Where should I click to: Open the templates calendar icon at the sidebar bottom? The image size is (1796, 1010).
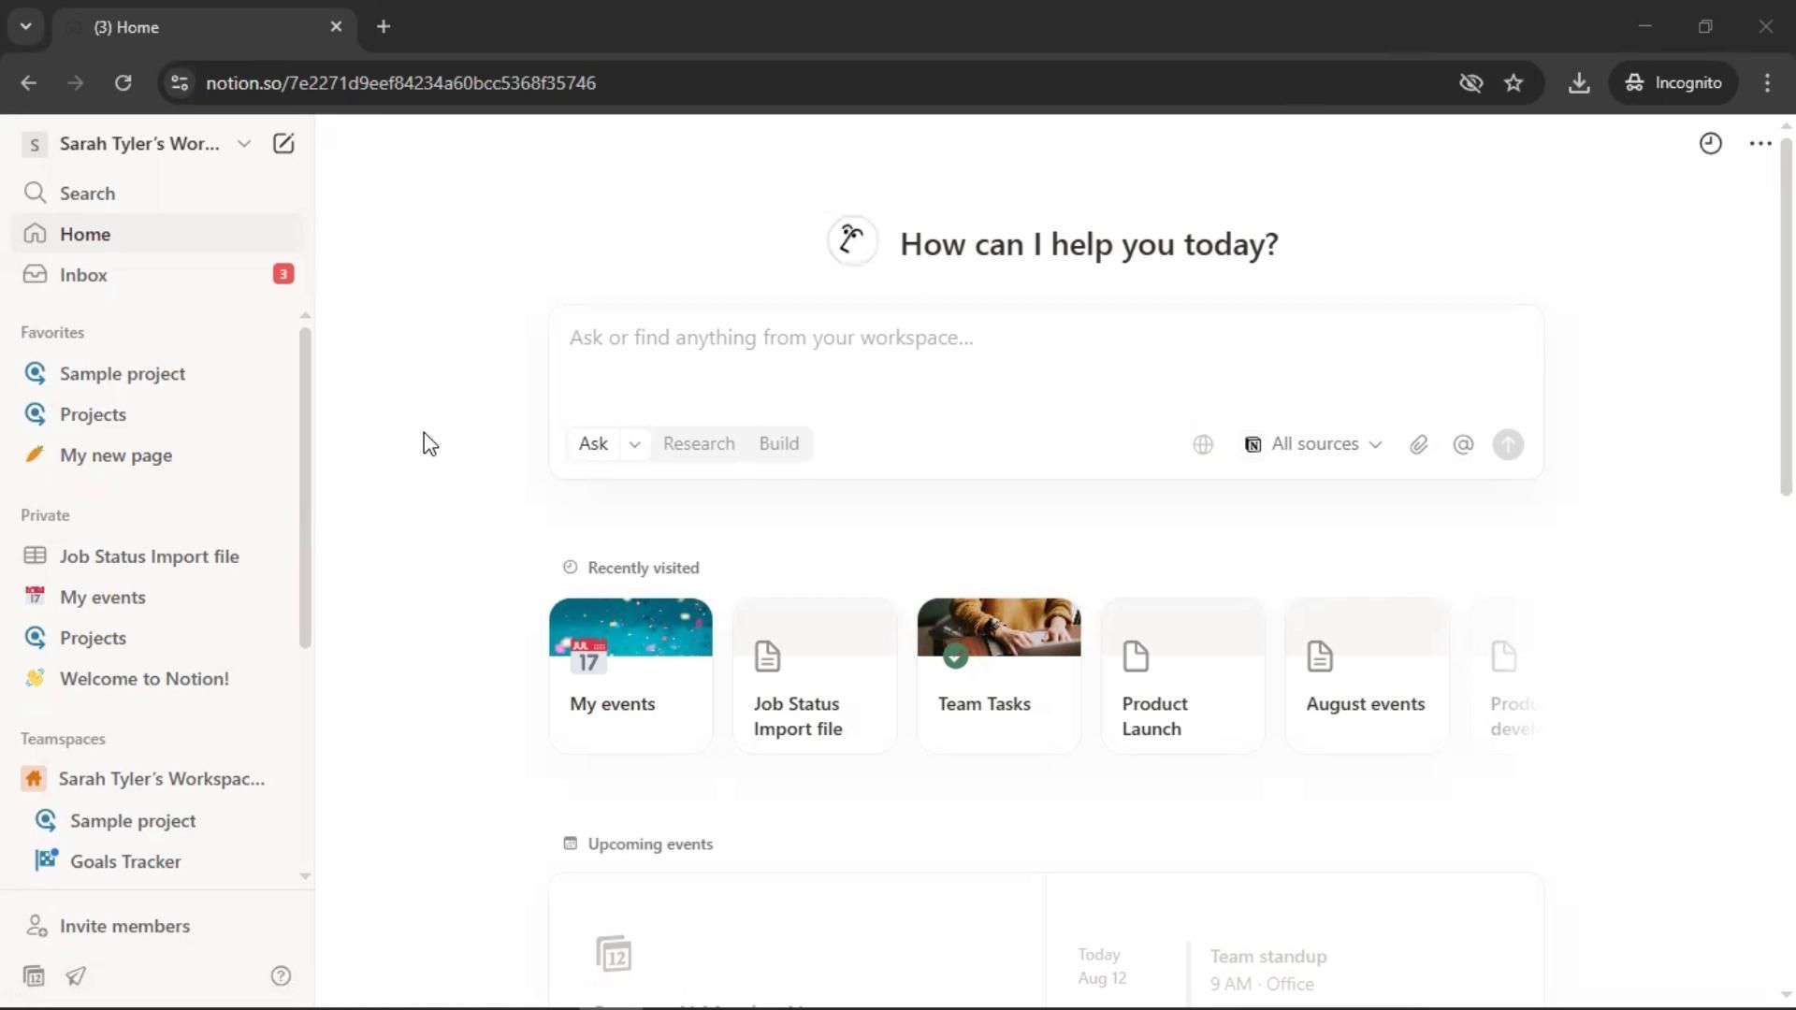click(34, 976)
